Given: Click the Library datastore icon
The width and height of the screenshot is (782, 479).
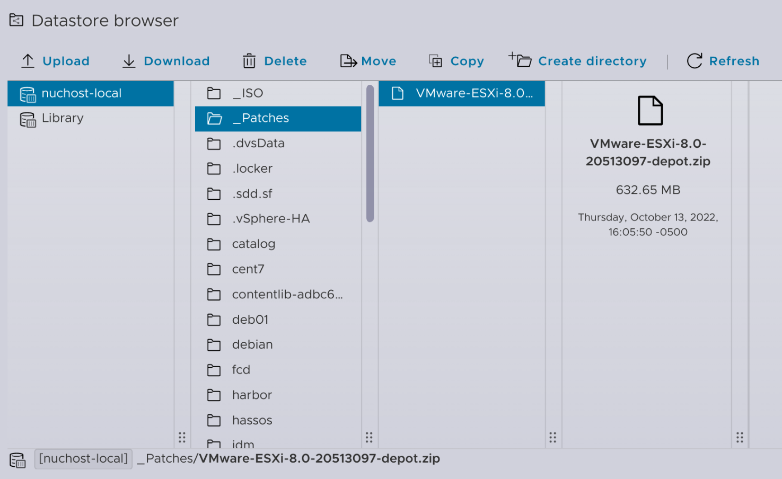Looking at the screenshot, I should pos(28,120).
